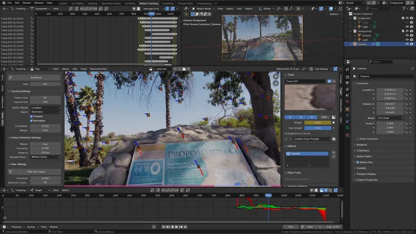Screen dimensions: 416x234
Task: Add a tracking object with plus button
Action: pyautogui.click(x=333, y=153)
